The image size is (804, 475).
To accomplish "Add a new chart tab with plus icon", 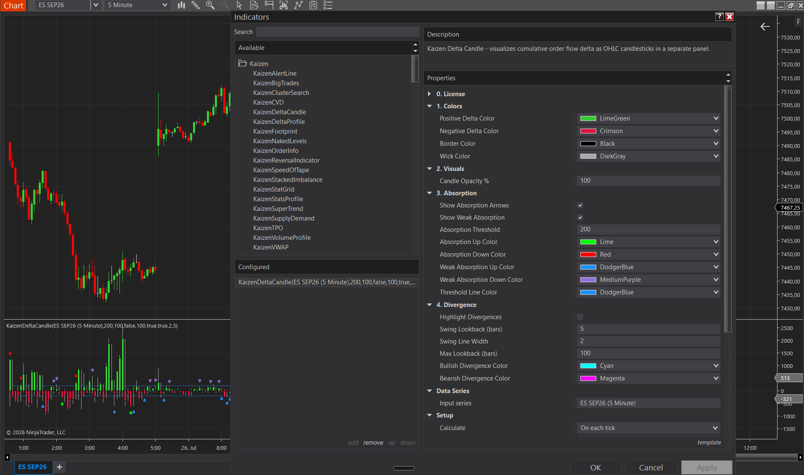I will click(x=60, y=467).
